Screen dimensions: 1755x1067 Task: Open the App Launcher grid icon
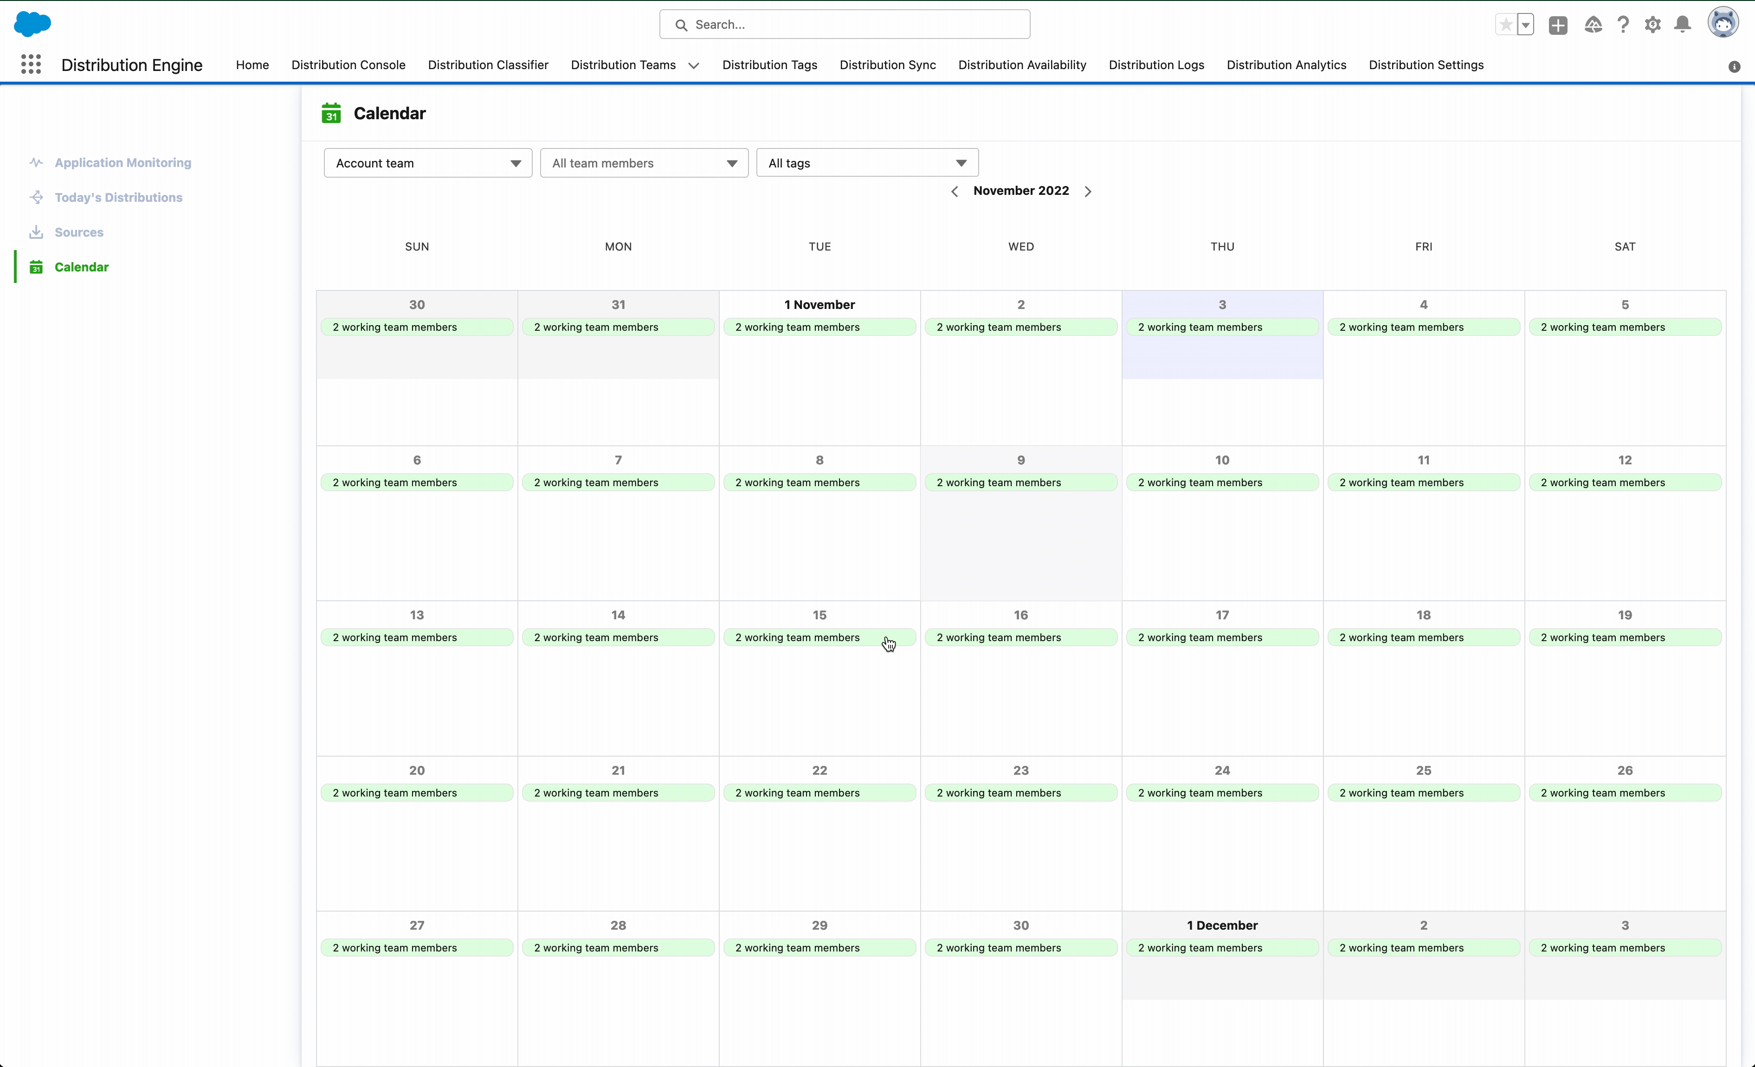pyautogui.click(x=31, y=65)
